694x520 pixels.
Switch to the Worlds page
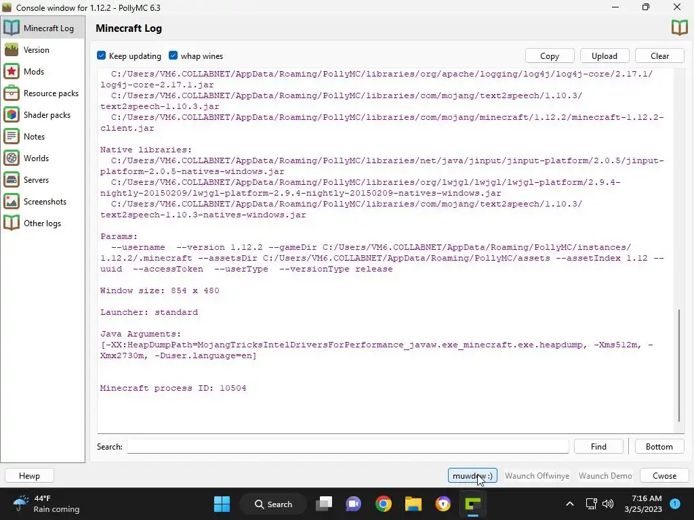point(43,158)
